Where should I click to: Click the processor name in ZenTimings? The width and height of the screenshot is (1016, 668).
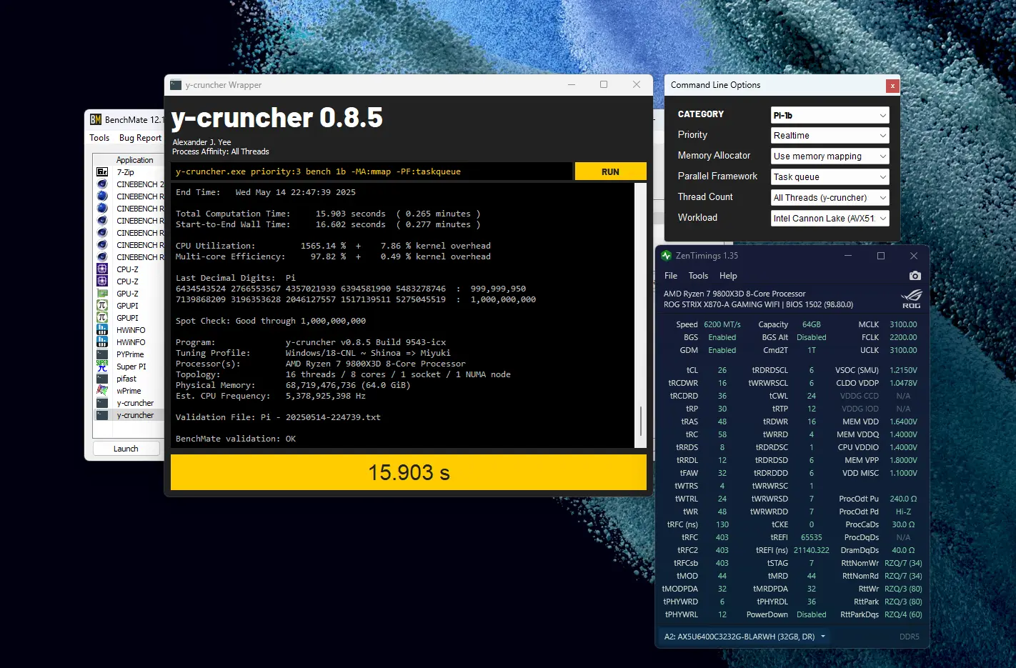(x=734, y=294)
